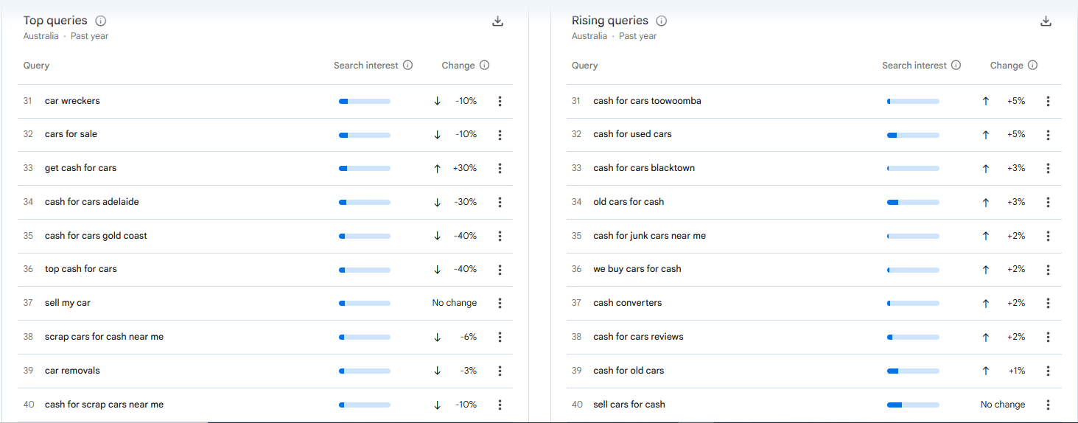Viewport: 1078px width, 423px height.
Task: Open more options for car wreckers
Action: coord(500,101)
